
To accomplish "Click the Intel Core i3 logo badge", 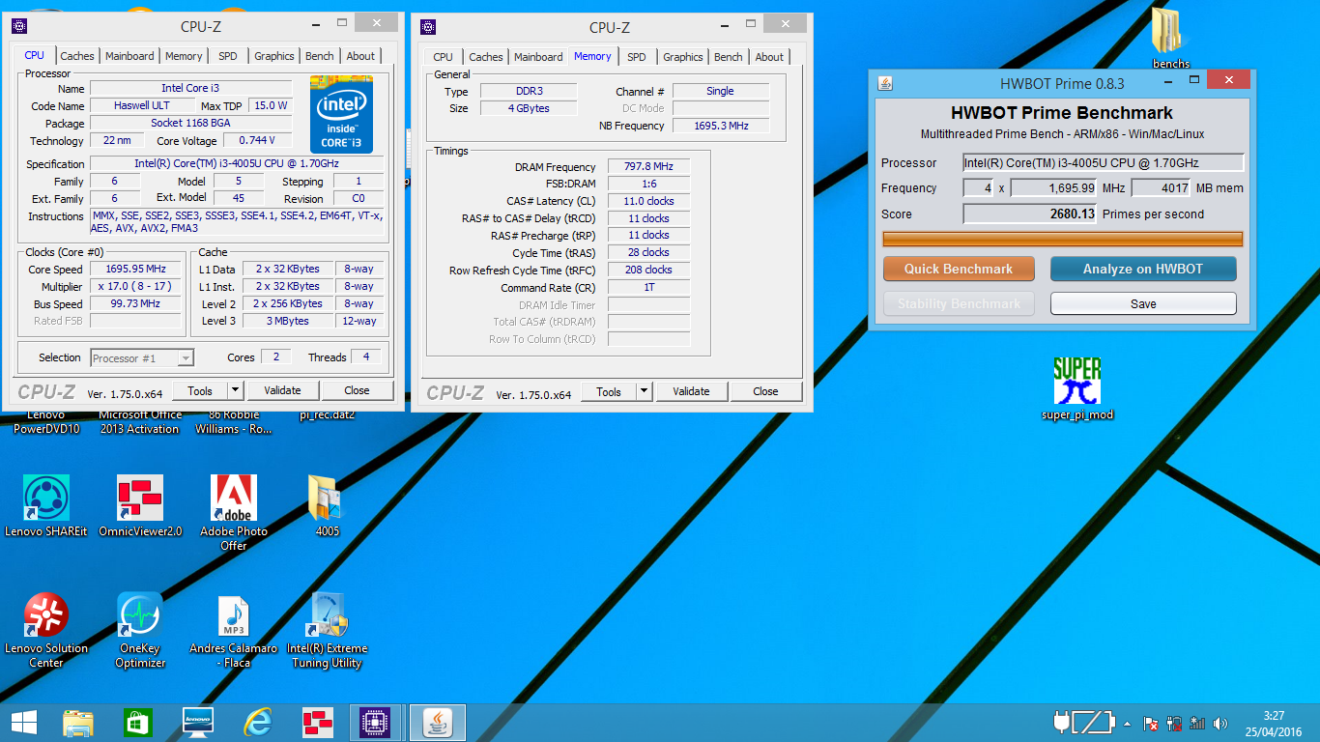I will [x=341, y=113].
